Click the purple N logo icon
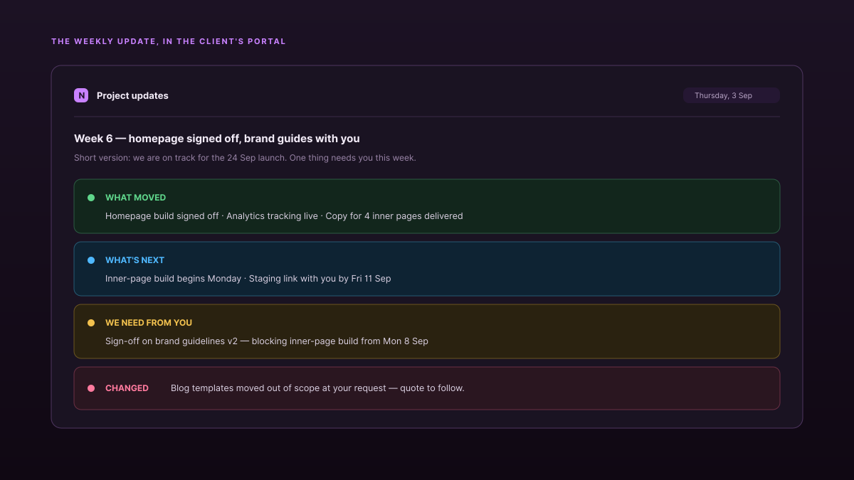The height and width of the screenshot is (480, 854). tap(81, 95)
